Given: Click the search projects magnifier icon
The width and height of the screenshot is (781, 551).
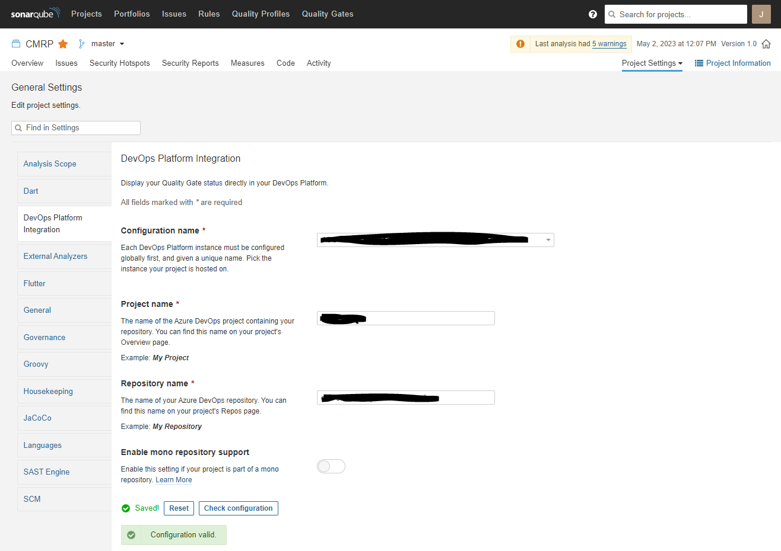Looking at the screenshot, I should [612, 14].
